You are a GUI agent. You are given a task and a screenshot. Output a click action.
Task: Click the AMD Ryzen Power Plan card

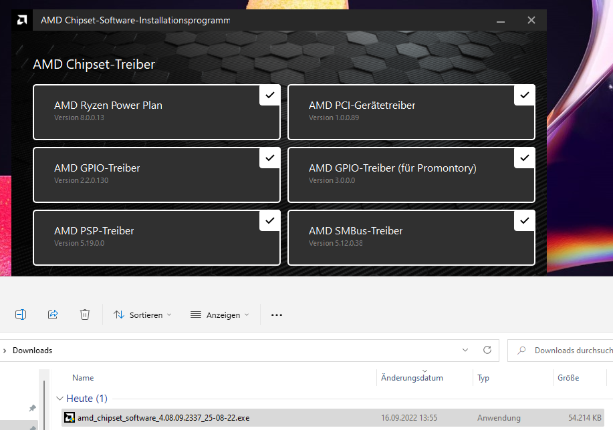pyautogui.click(x=157, y=112)
